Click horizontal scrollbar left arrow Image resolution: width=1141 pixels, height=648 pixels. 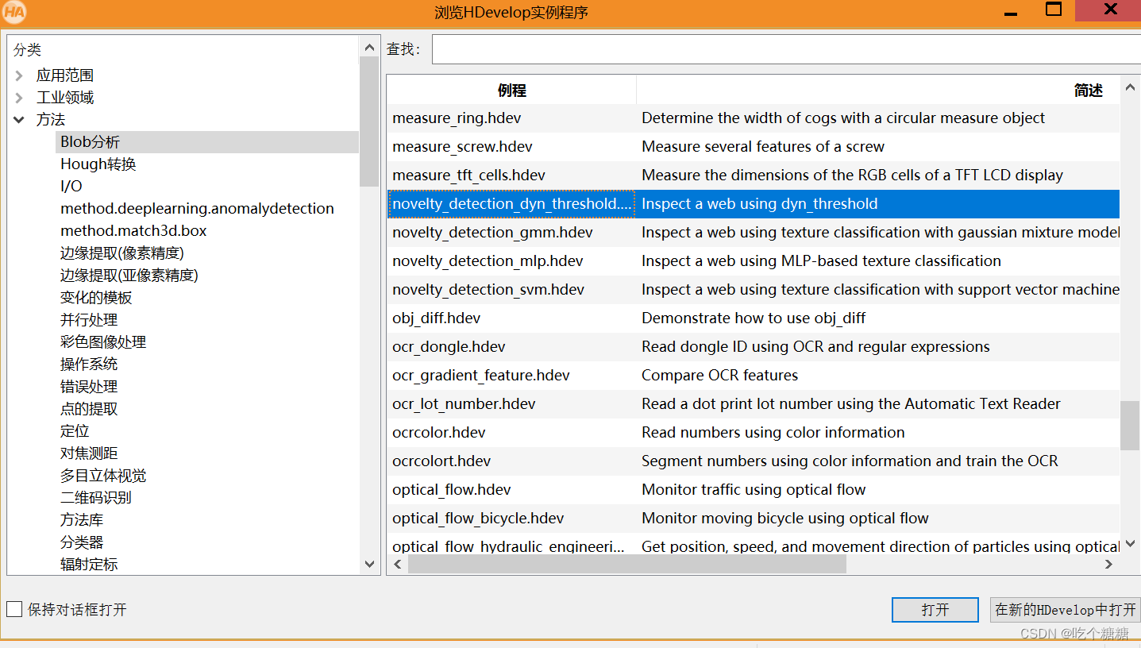click(398, 564)
